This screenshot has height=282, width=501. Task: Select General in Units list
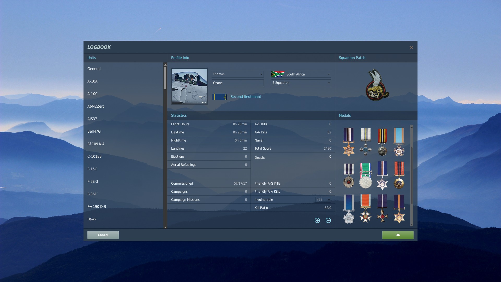click(x=94, y=69)
